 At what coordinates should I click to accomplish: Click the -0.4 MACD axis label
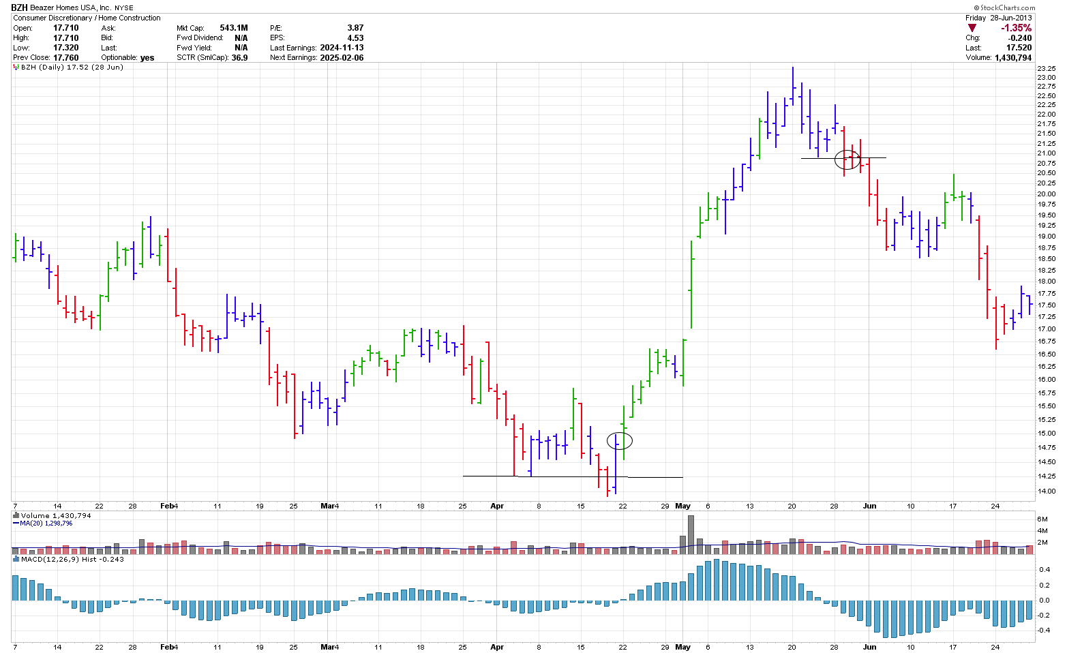[1042, 631]
